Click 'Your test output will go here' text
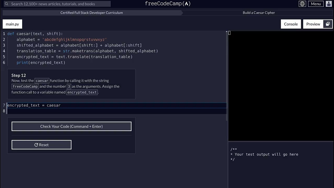This screenshot has width=334, height=188. [x=266, y=154]
